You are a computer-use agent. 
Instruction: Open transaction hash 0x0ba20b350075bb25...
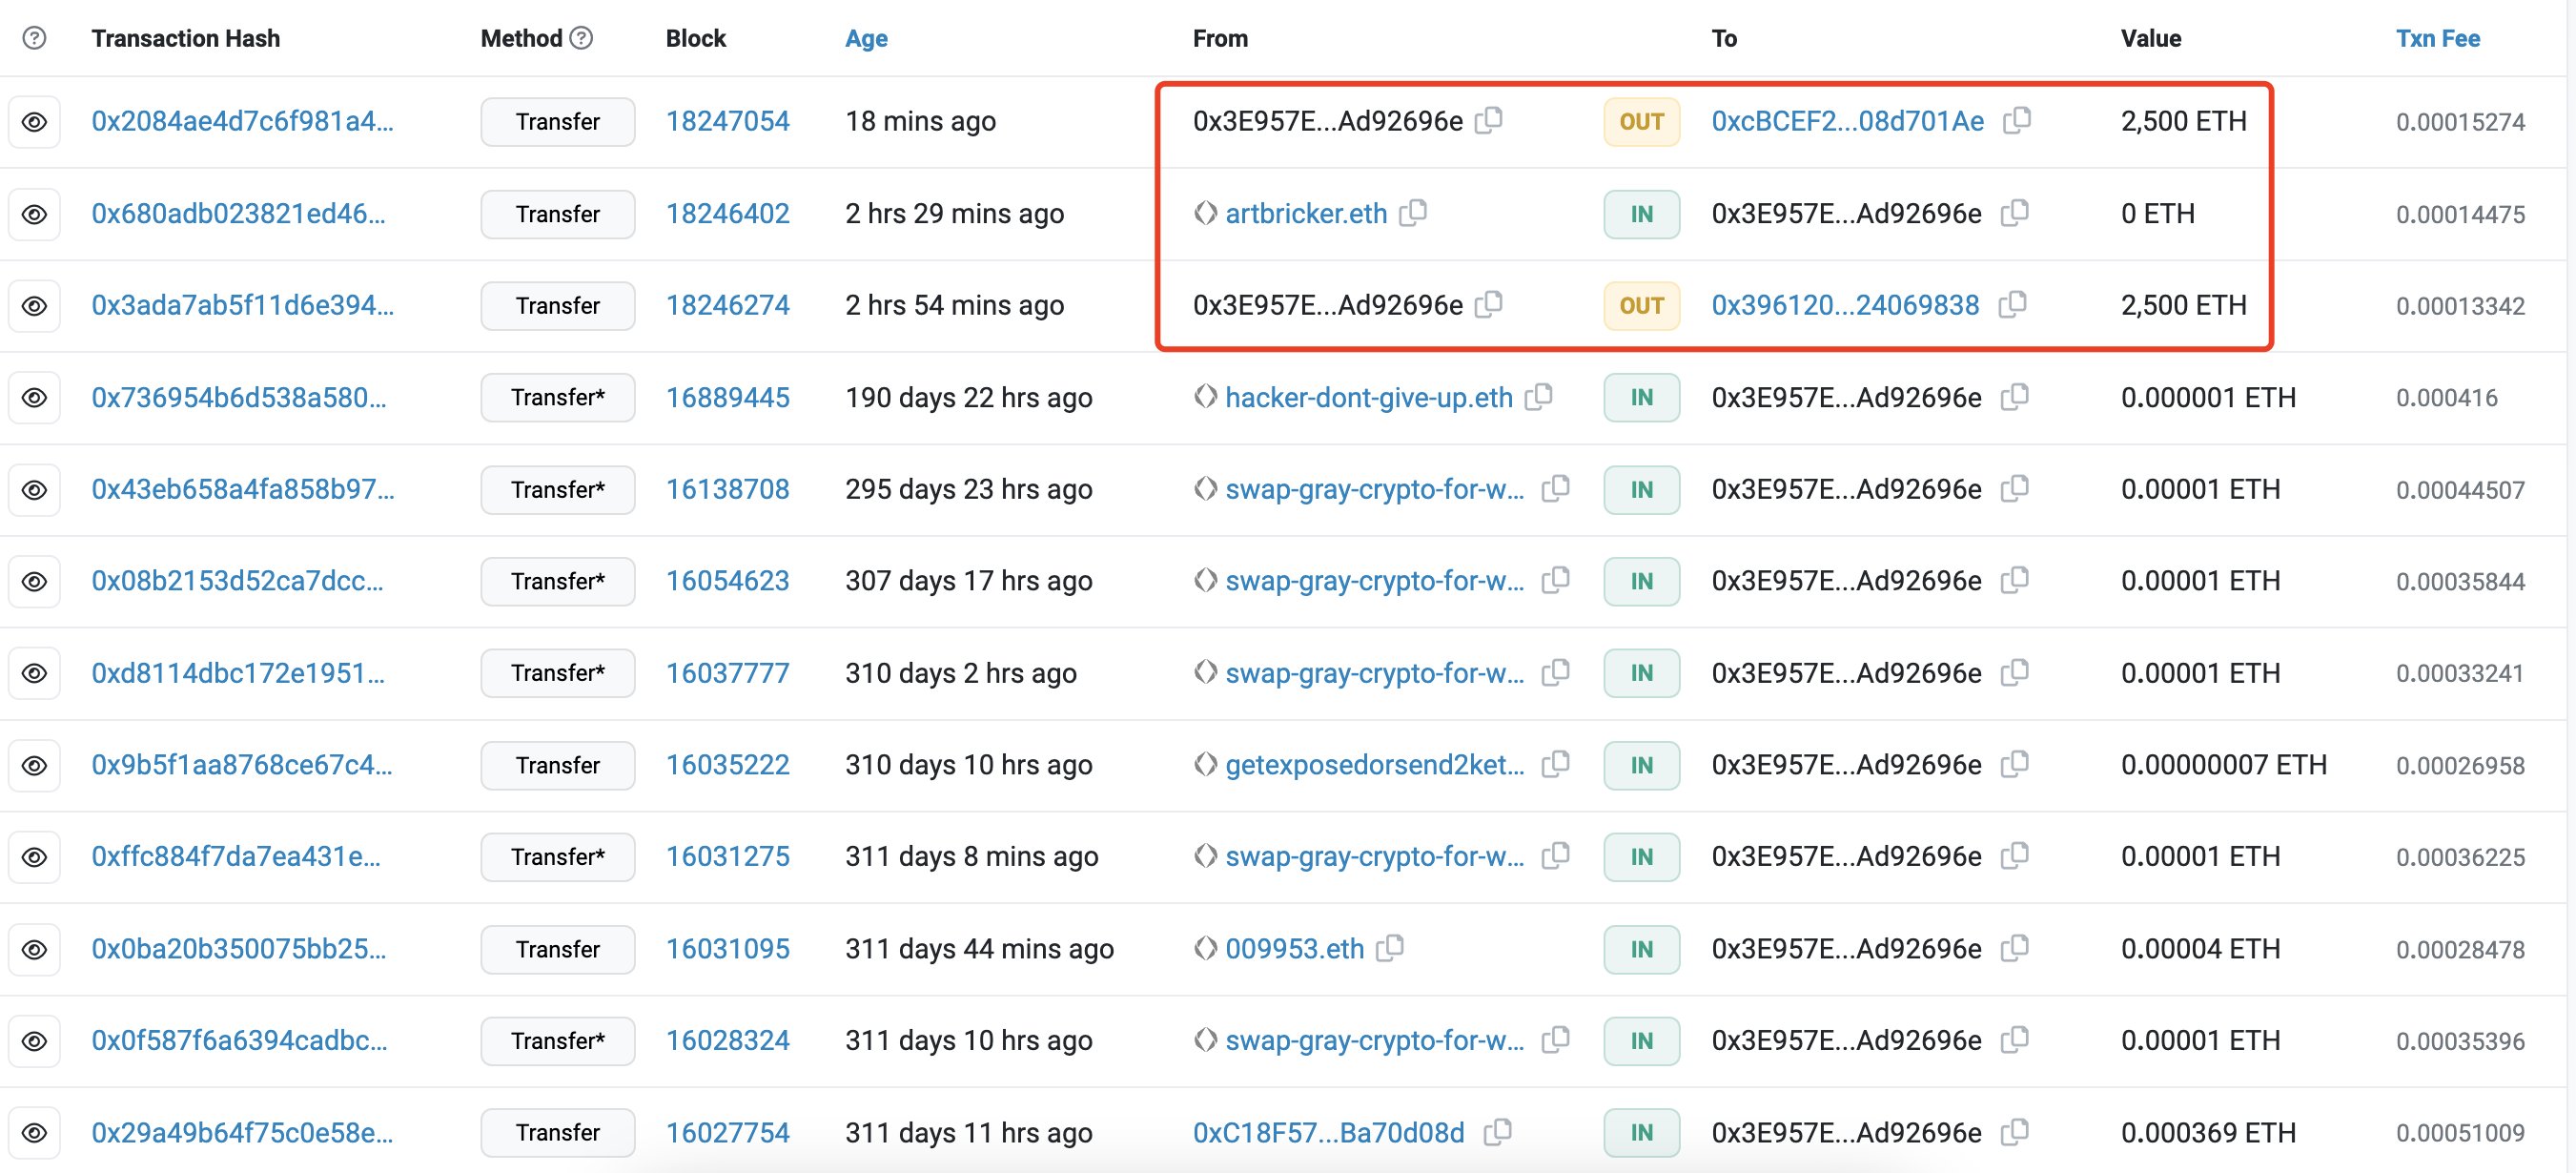coord(238,949)
